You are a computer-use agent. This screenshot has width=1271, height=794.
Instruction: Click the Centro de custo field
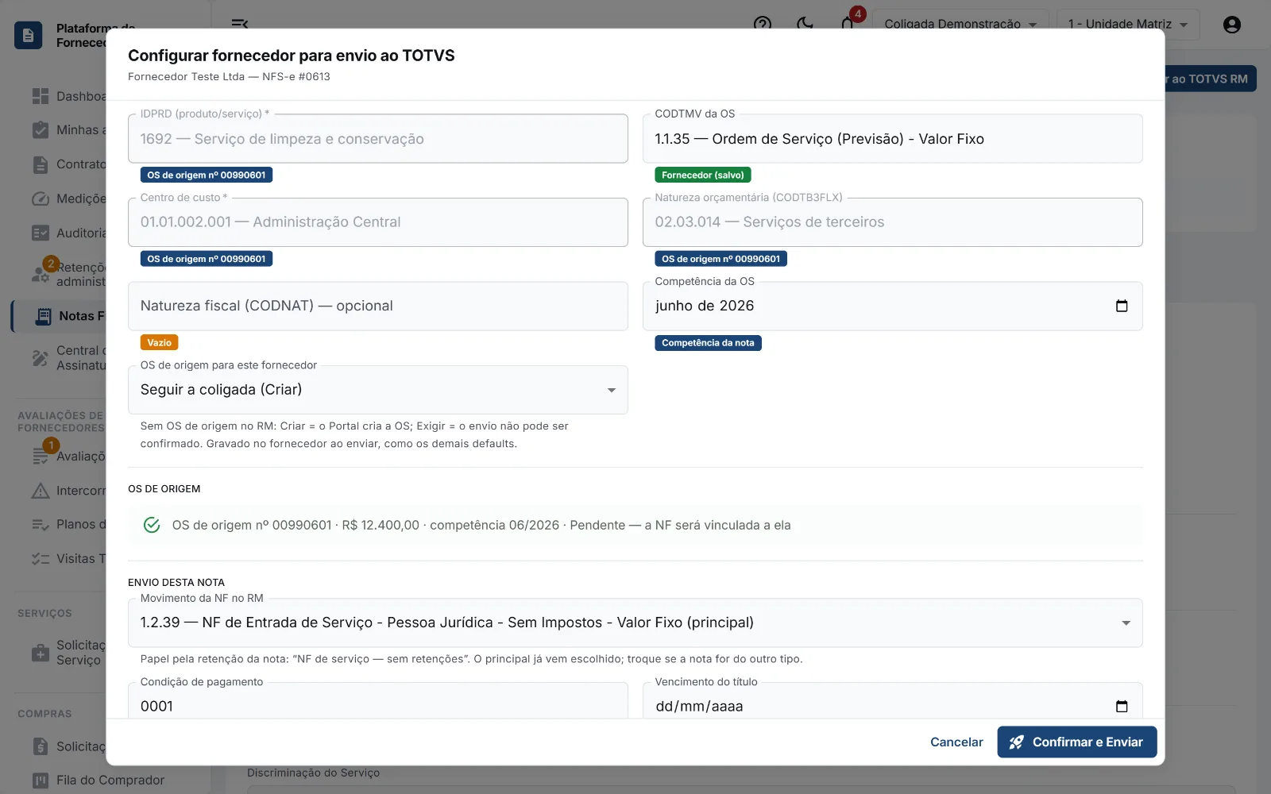click(377, 222)
